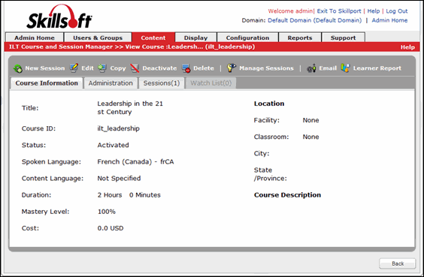Click the Location heading
Image resolution: width=424 pixels, height=277 pixels.
[269, 104]
